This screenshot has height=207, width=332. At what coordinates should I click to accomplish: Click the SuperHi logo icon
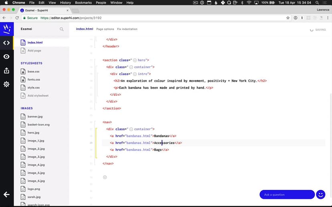click(6, 29)
